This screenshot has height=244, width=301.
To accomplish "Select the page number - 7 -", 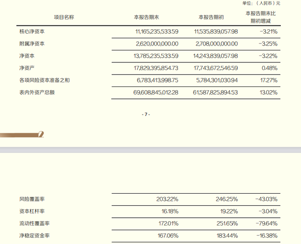I will (x=146, y=114).
